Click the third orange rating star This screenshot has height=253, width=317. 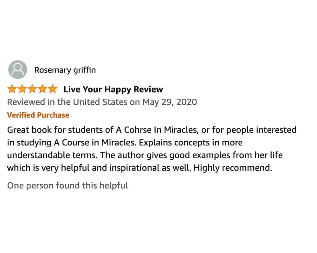pos(32,89)
